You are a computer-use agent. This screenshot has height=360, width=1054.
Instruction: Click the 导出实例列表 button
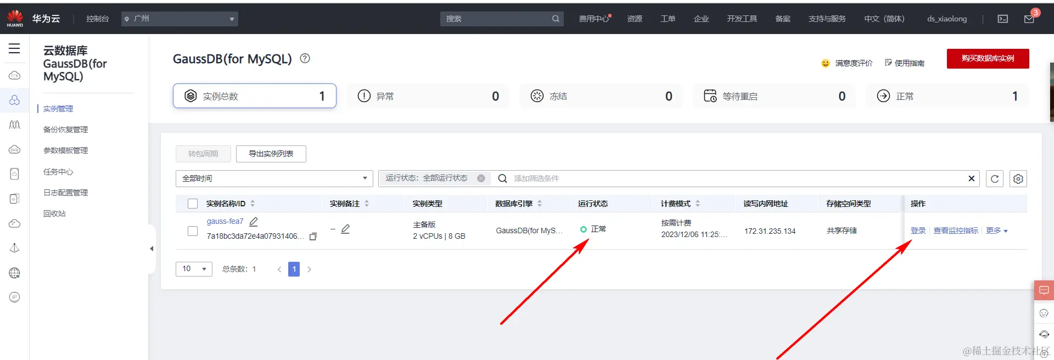[x=271, y=154]
